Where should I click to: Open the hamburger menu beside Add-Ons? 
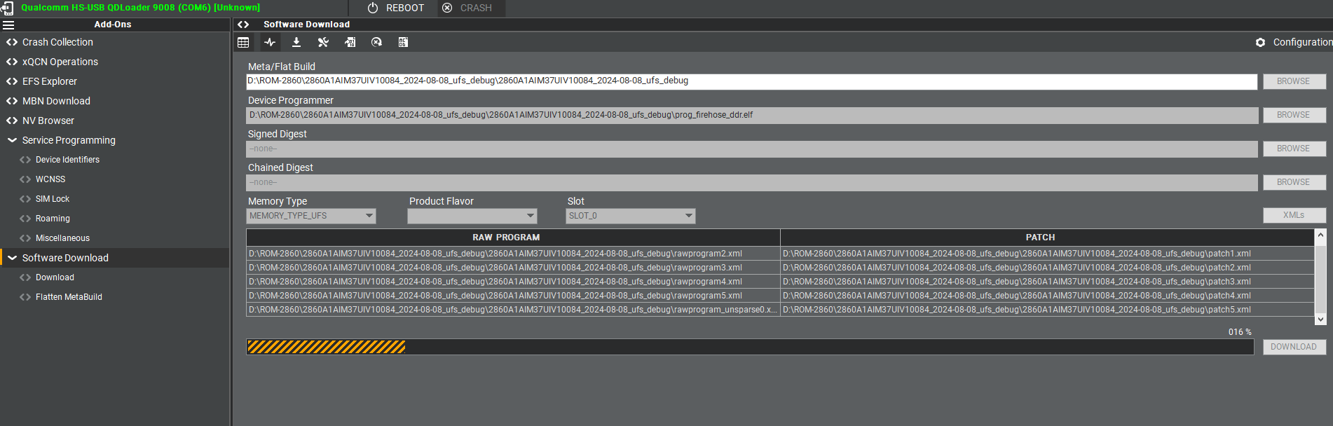click(x=8, y=25)
